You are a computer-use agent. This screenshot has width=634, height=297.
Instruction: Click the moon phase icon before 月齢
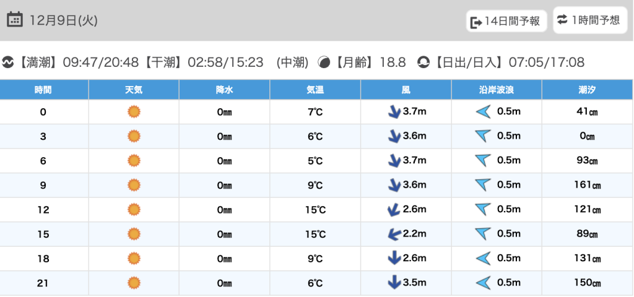pyautogui.click(x=324, y=62)
